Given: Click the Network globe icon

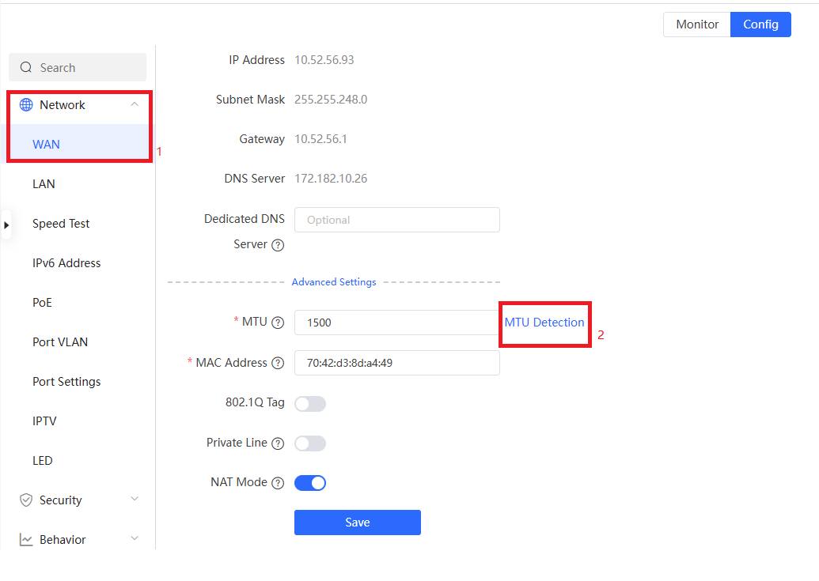Looking at the screenshot, I should click(x=26, y=105).
